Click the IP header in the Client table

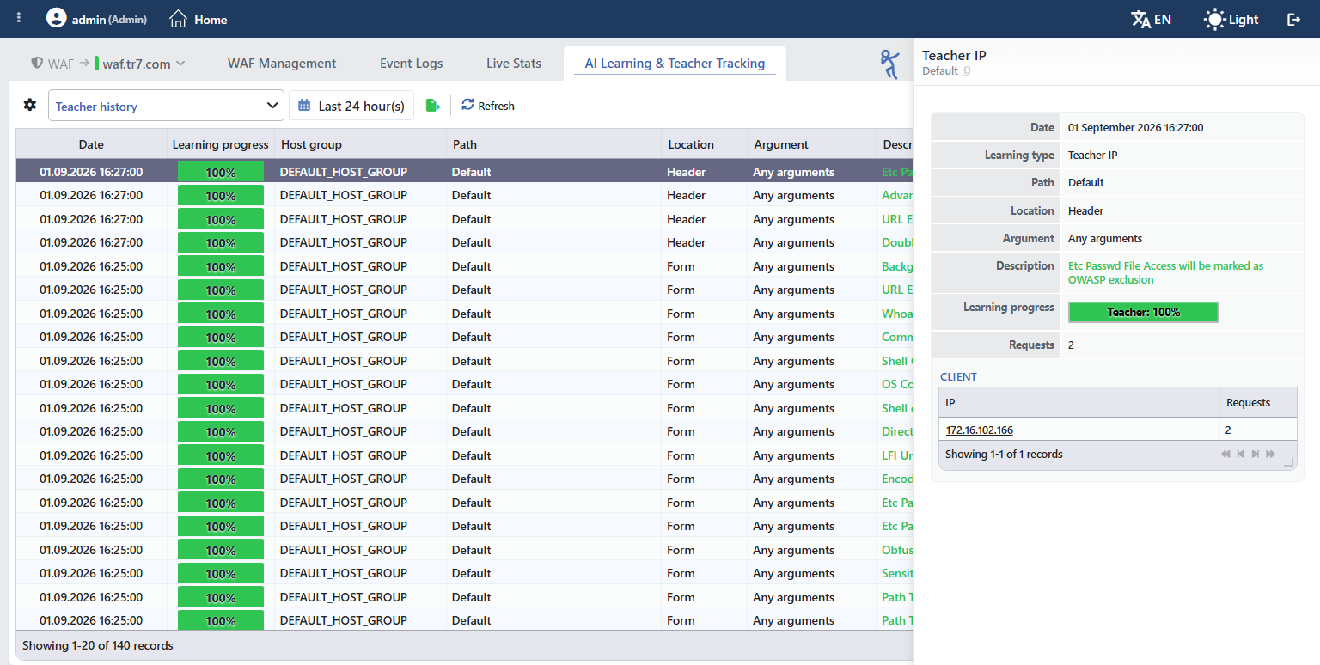pos(1079,402)
